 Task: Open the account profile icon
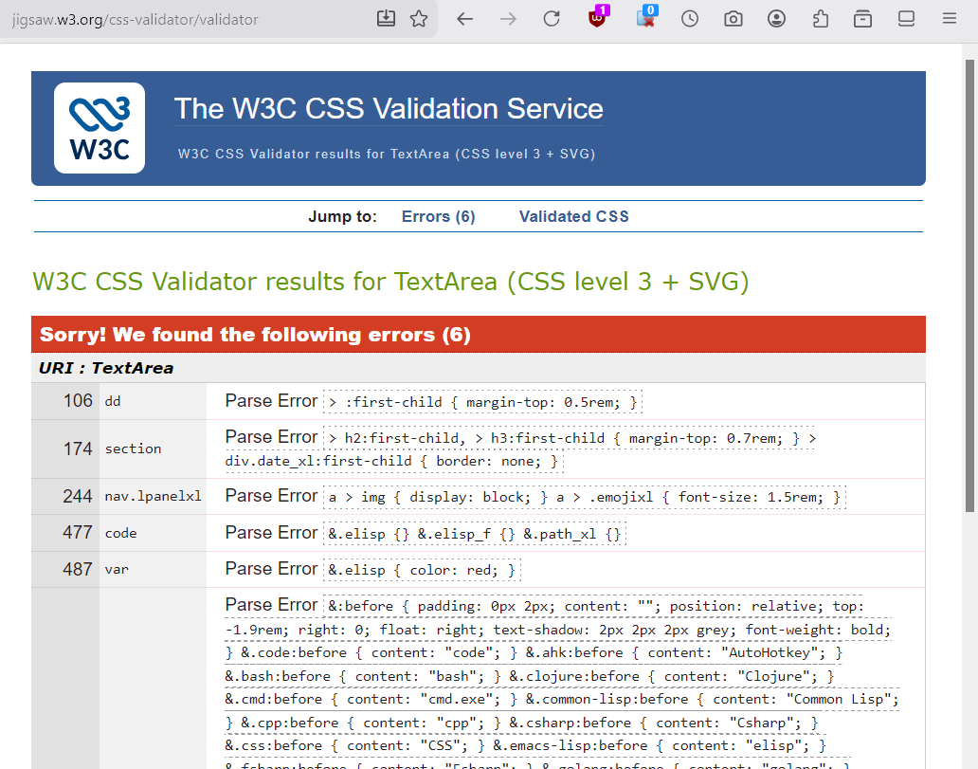pyautogui.click(x=776, y=19)
